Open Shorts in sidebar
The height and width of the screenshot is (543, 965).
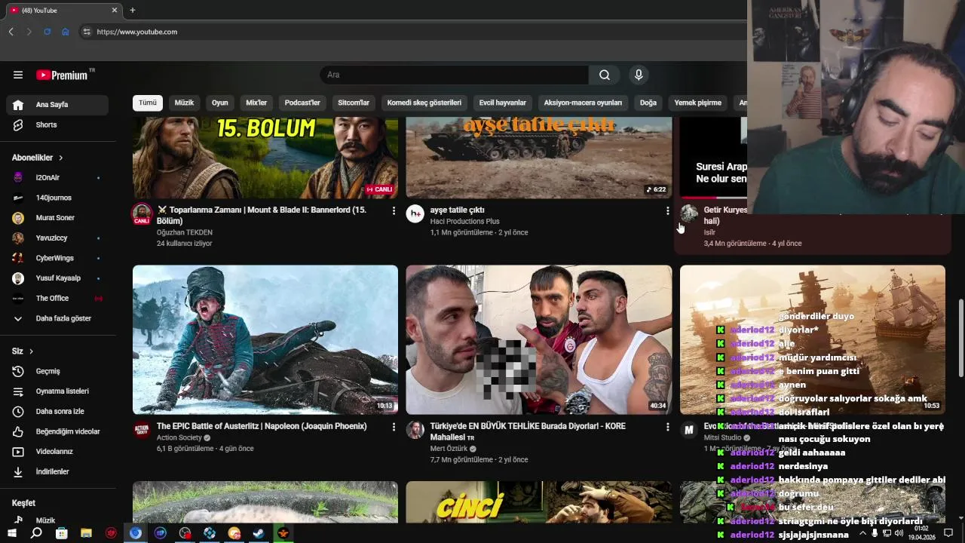tap(57, 125)
